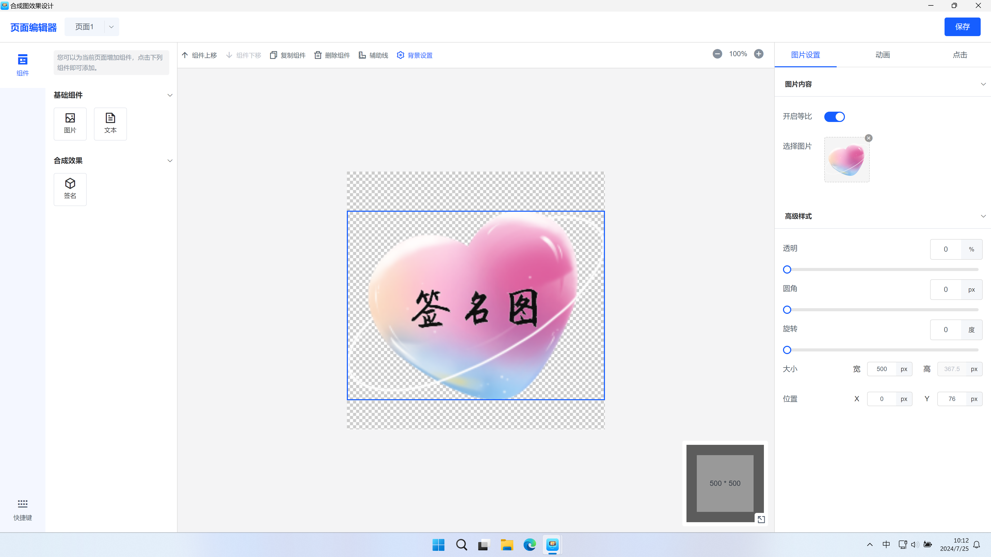Screen dimensions: 991x557
Task: Click the 组件下移 toolbar item
Action: pos(244,55)
